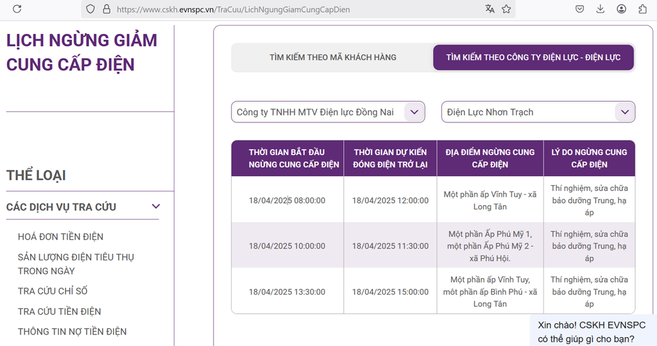The width and height of the screenshot is (657, 346).
Task: Bookmark this page with star icon
Action: [506, 9]
